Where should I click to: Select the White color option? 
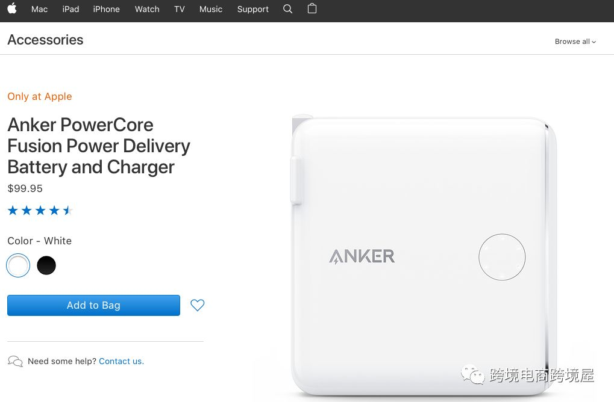coord(18,265)
